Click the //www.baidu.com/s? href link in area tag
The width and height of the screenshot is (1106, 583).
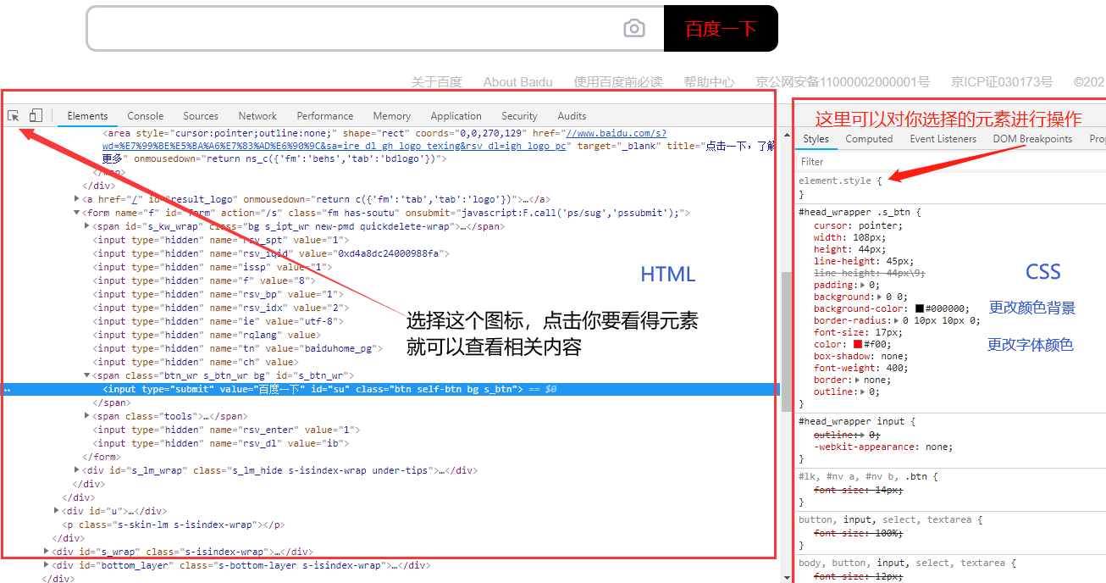point(616,133)
